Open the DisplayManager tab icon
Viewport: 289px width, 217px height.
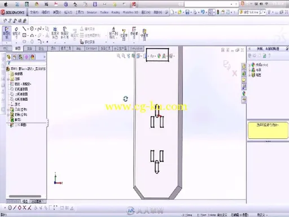[33, 57]
